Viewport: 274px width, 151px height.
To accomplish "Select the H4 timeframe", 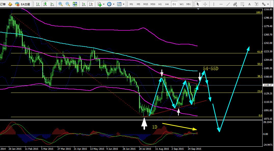I will click(x=167, y=4).
